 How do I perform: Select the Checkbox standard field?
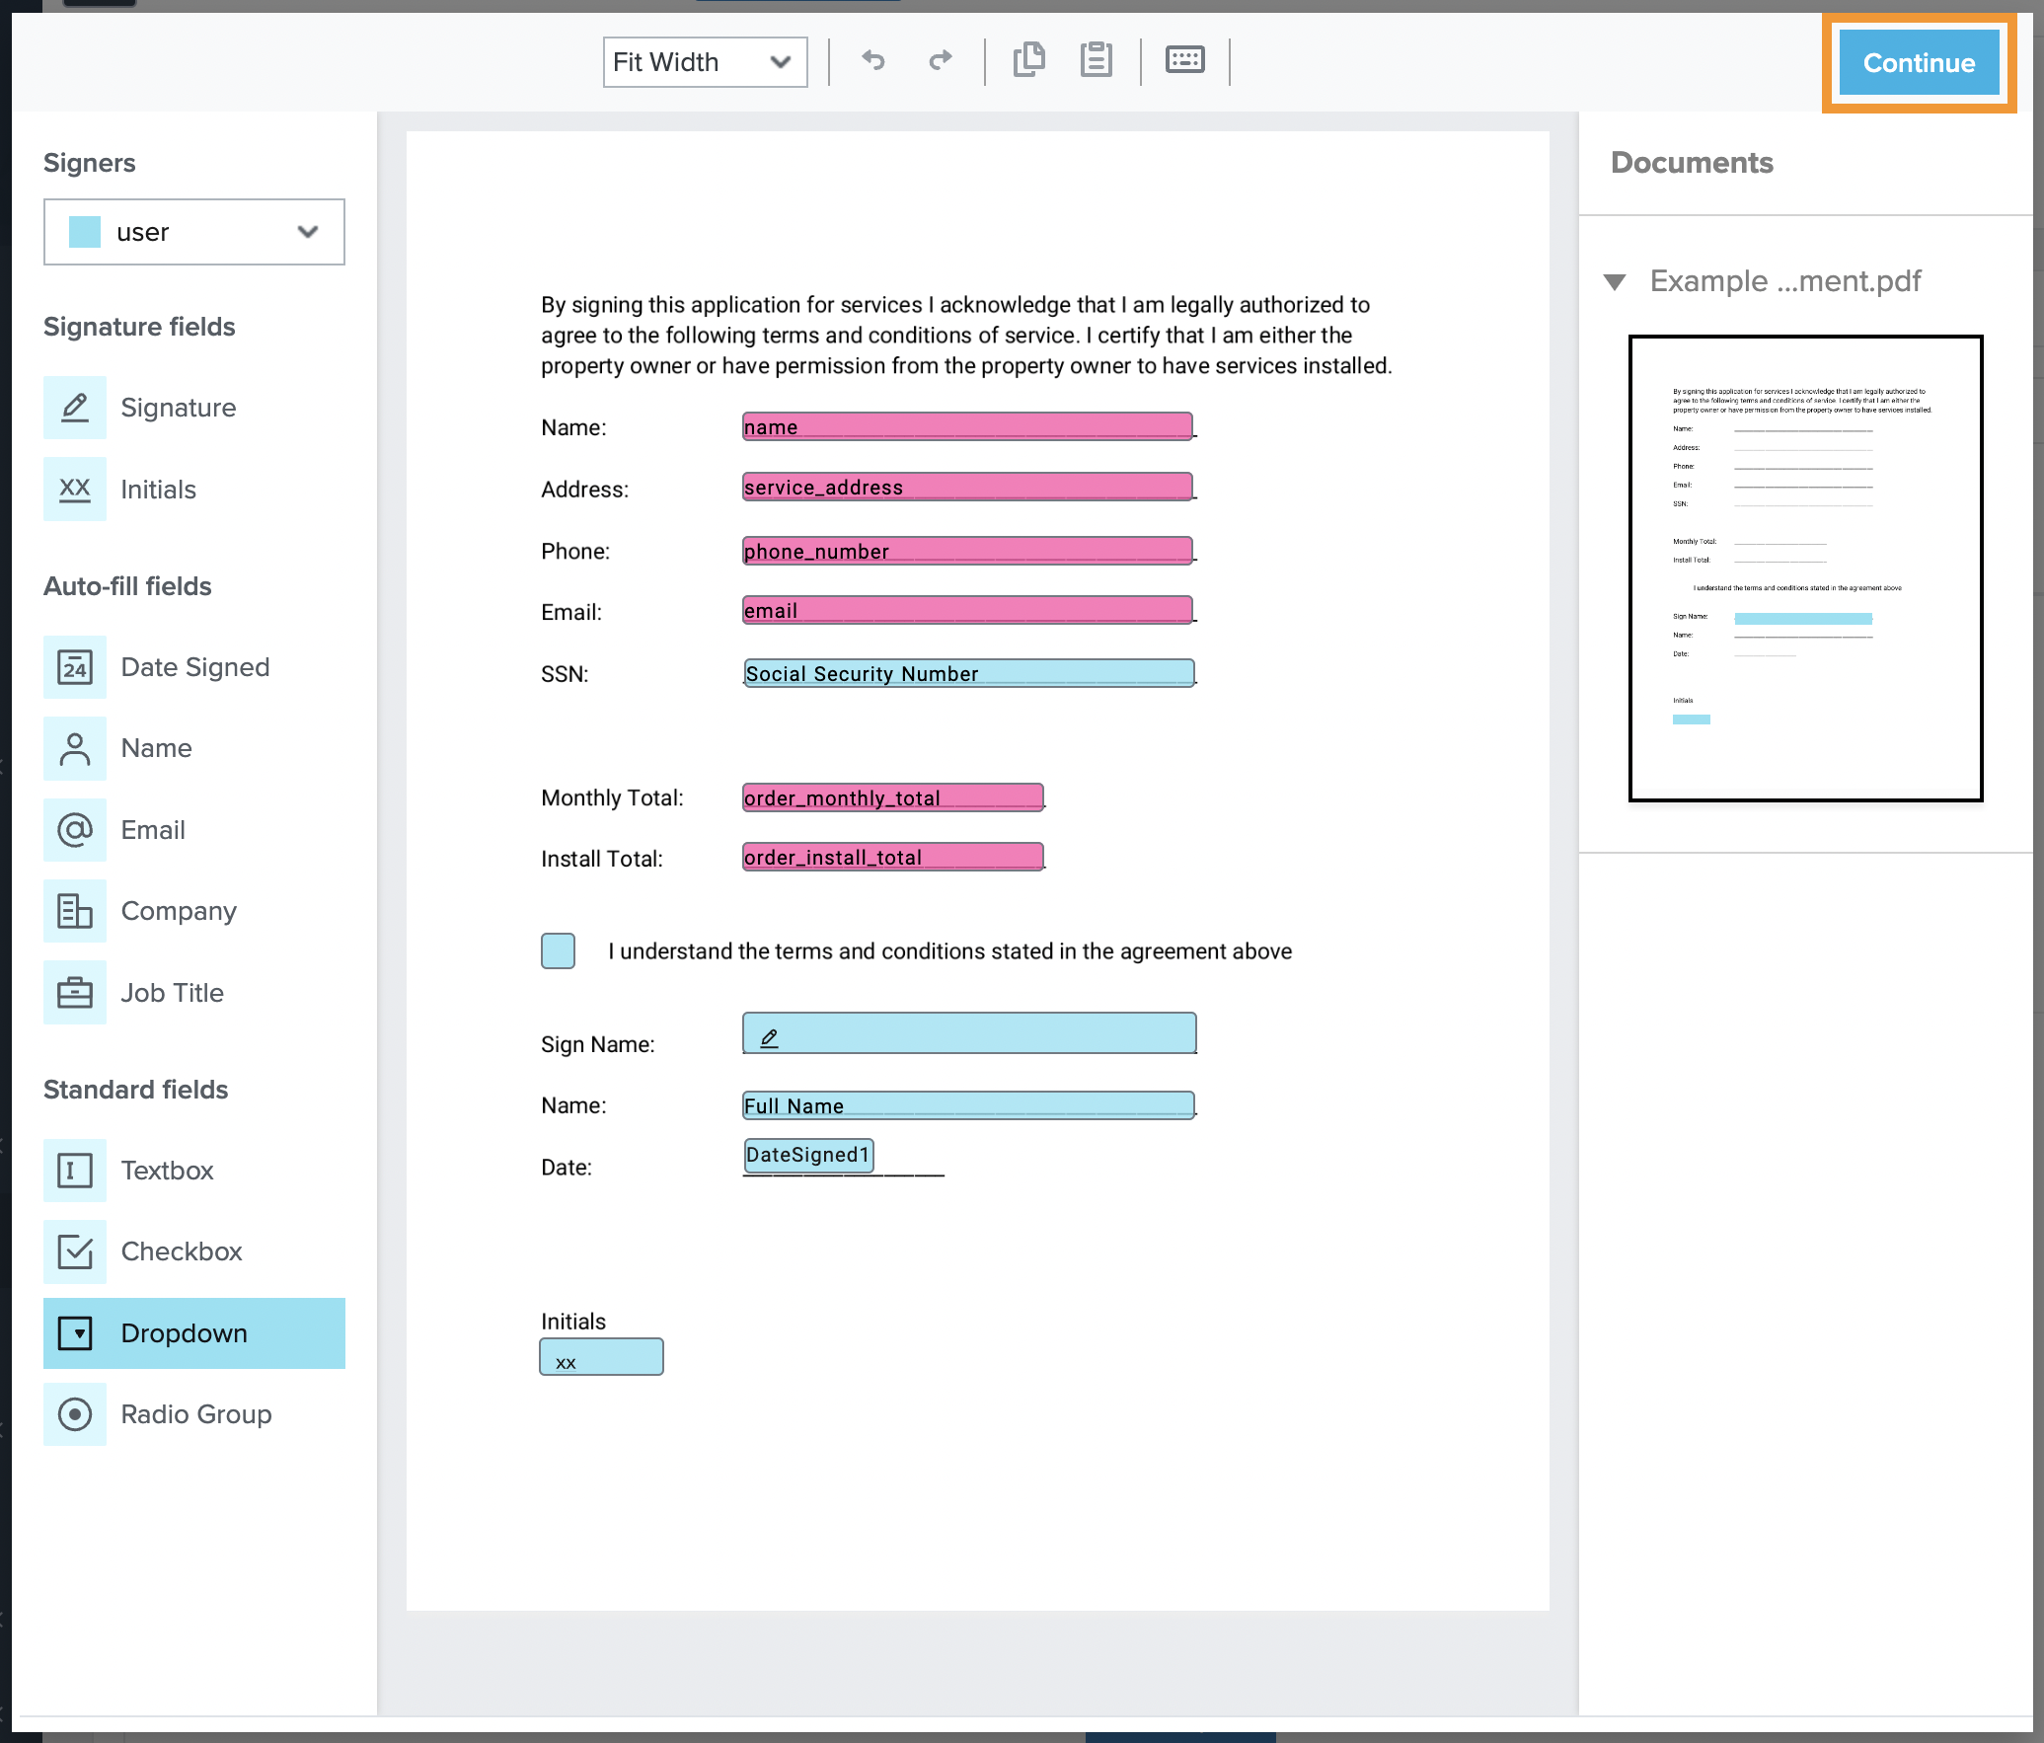(181, 1251)
